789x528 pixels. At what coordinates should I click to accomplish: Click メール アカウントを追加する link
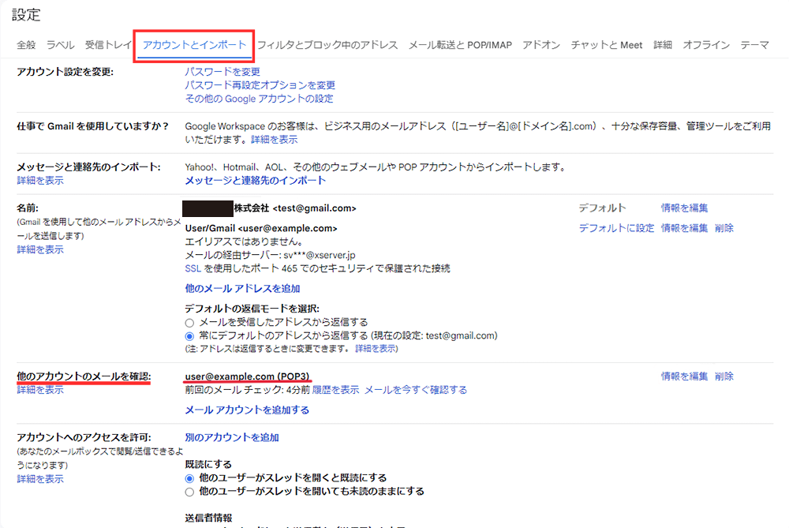247,410
